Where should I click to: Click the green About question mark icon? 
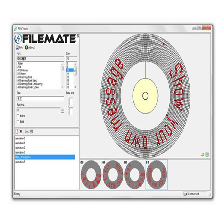point(26,47)
